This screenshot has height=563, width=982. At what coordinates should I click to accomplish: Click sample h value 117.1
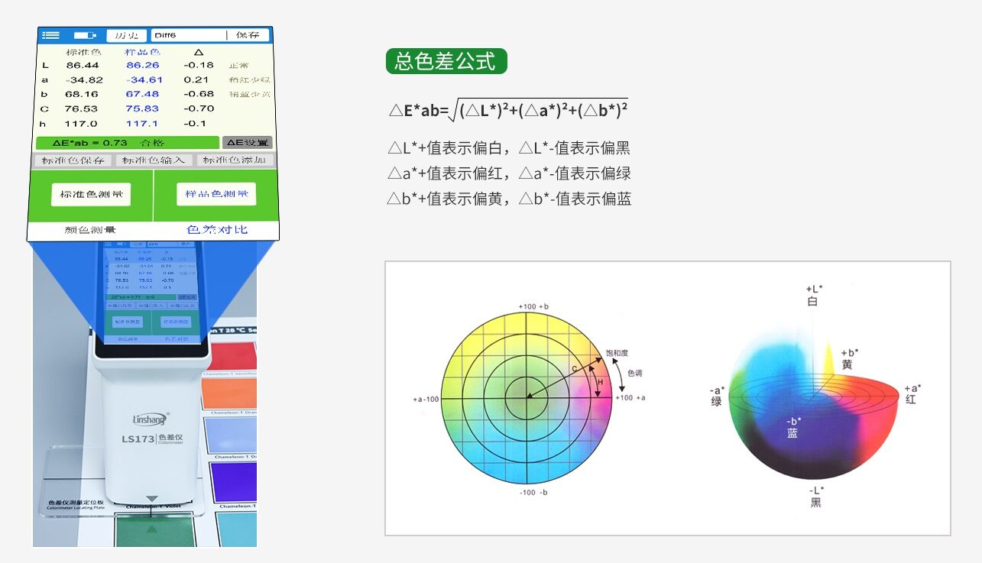pyautogui.click(x=142, y=124)
